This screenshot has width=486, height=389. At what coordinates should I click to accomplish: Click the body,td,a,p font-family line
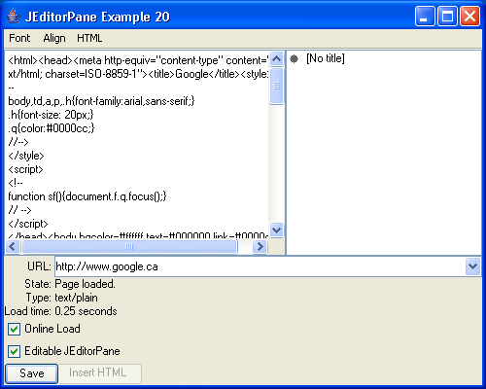tap(101, 101)
